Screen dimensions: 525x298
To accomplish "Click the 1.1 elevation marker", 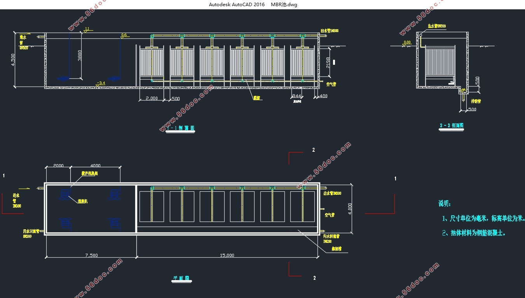I will [x=87, y=29].
